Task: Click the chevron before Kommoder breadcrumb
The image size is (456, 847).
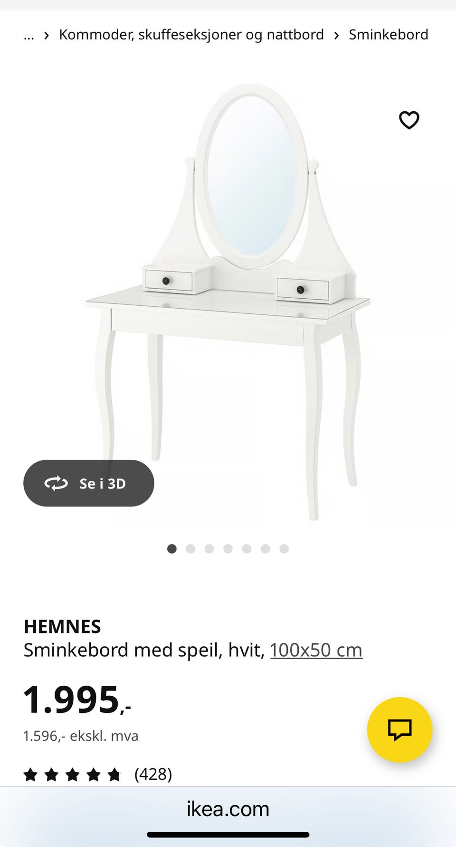Action: [x=47, y=35]
